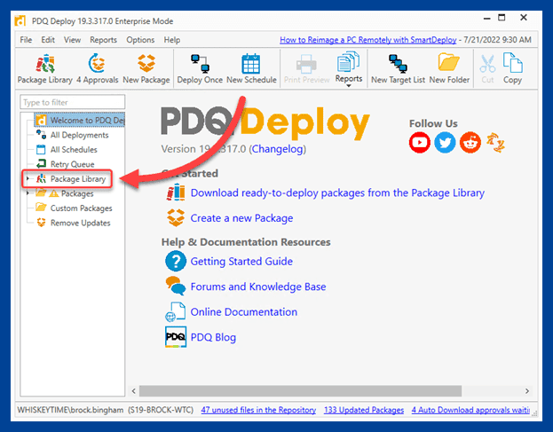Click the 133 Updated Packages status link
This screenshot has height=432, width=553.
pos(364,410)
